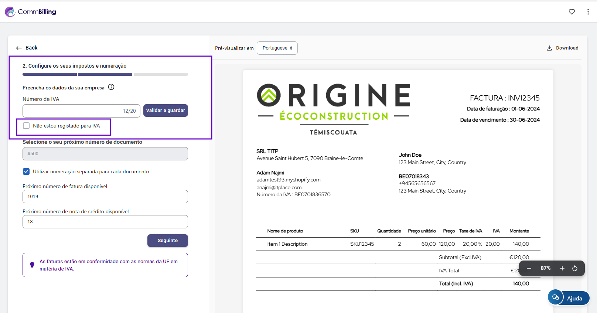Click the next invoice number field

point(105,197)
